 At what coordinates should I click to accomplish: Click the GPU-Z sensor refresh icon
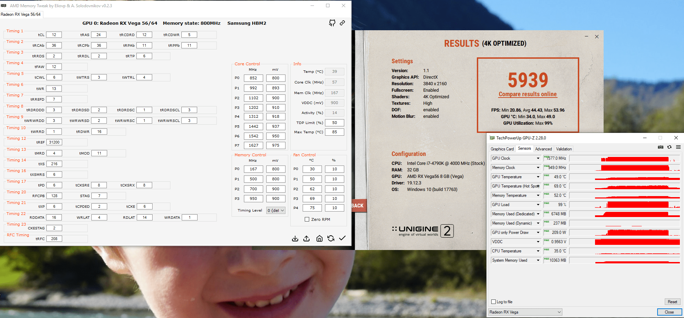669,147
